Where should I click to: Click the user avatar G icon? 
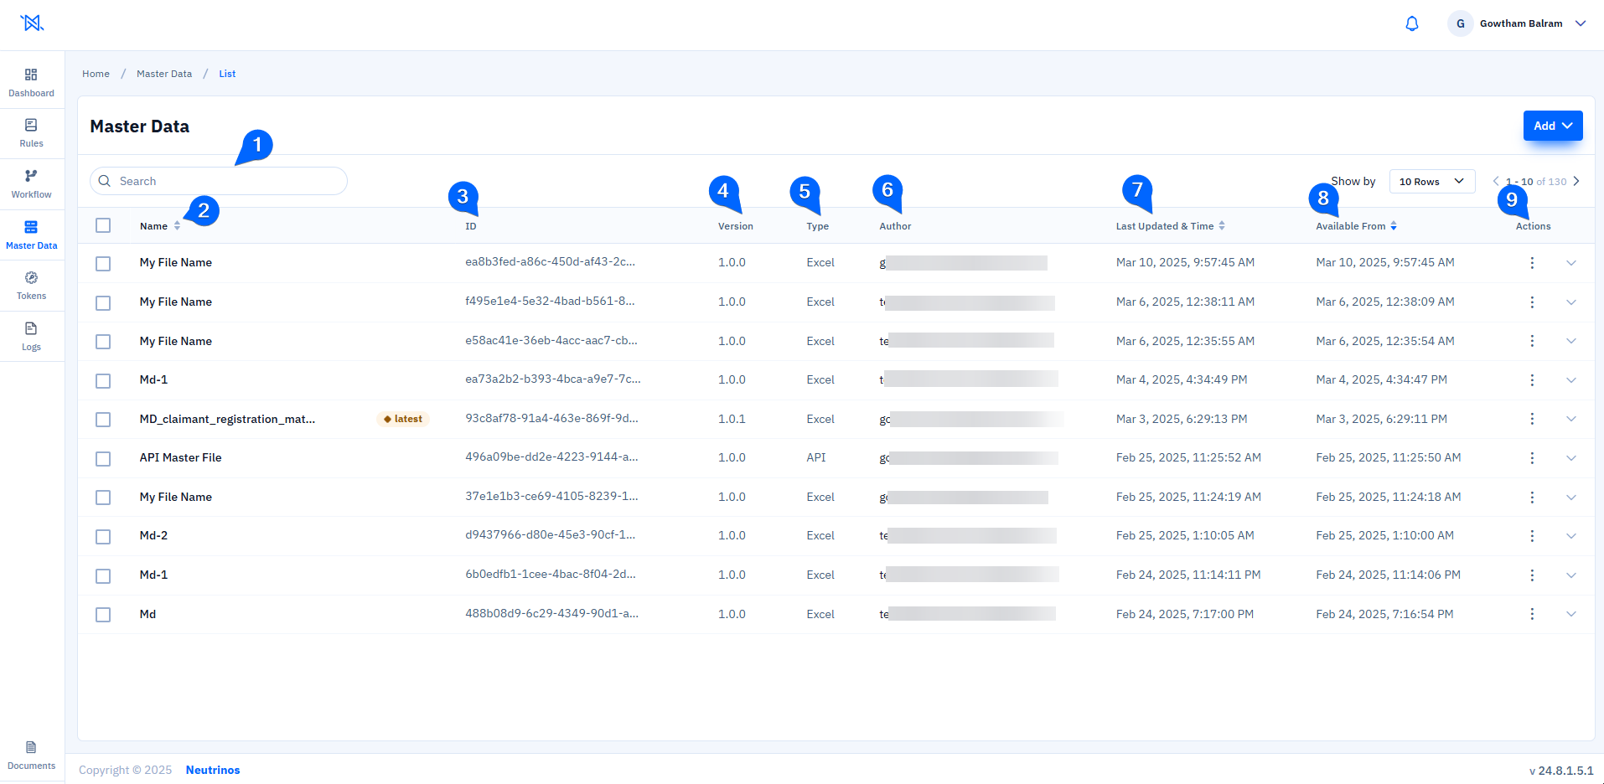click(x=1461, y=23)
